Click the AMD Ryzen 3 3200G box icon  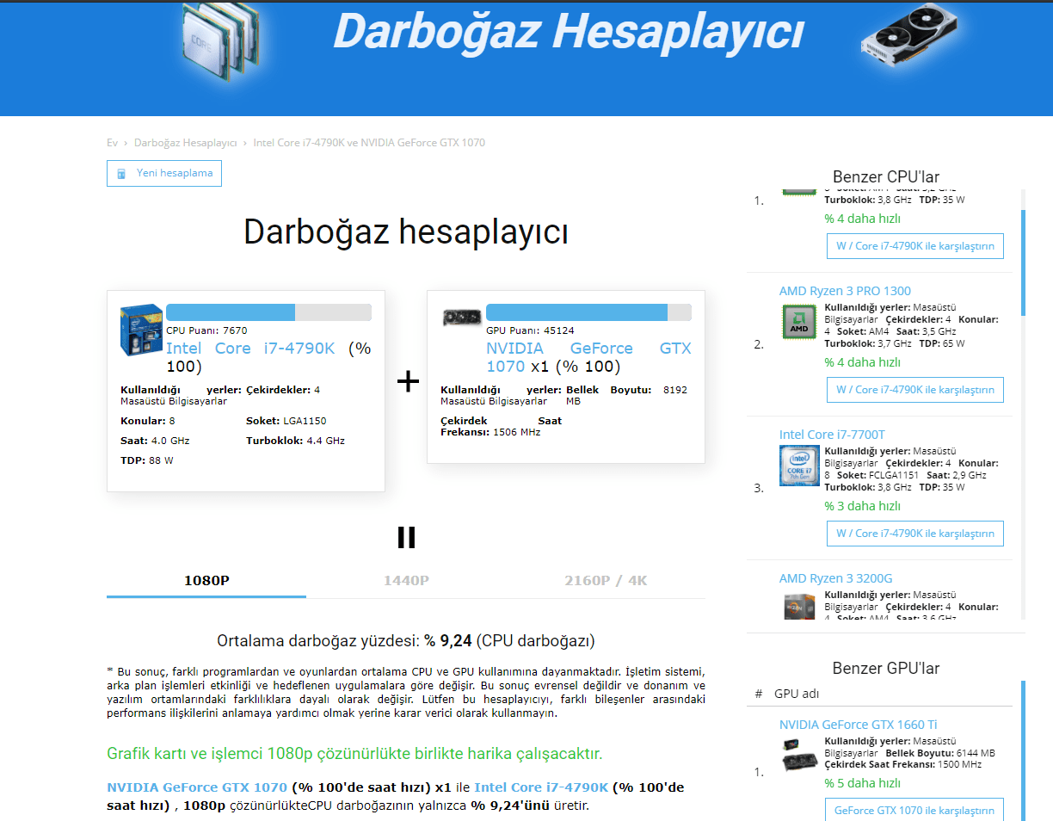point(799,606)
